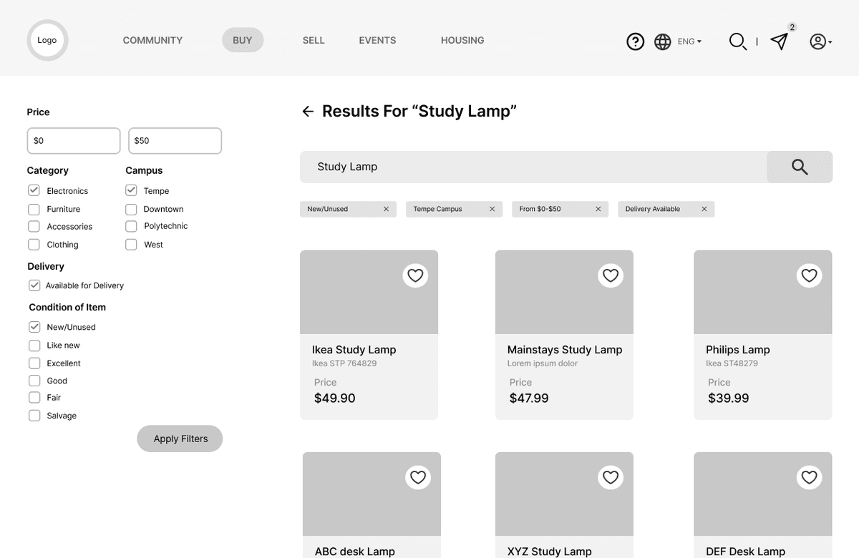The width and height of the screenshot is (859, 558).
Task: Remove the Delivery Available filter chip
Action: click(704, 209)
